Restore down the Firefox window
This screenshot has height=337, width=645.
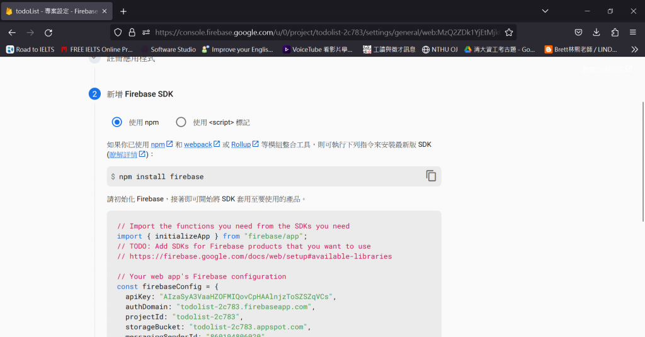tap(610, 11)
